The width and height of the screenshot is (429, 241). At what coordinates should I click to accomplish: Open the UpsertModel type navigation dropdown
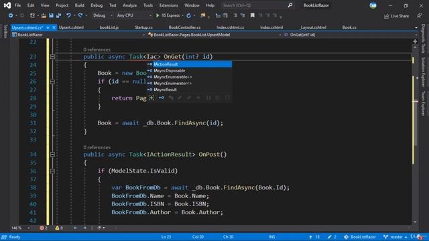pos(214,35)
